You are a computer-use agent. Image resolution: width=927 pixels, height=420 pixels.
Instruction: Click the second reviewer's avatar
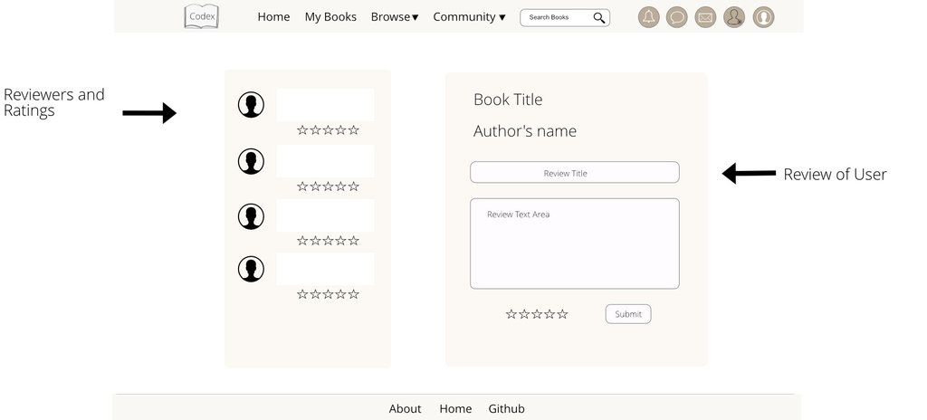click(251, 161)
